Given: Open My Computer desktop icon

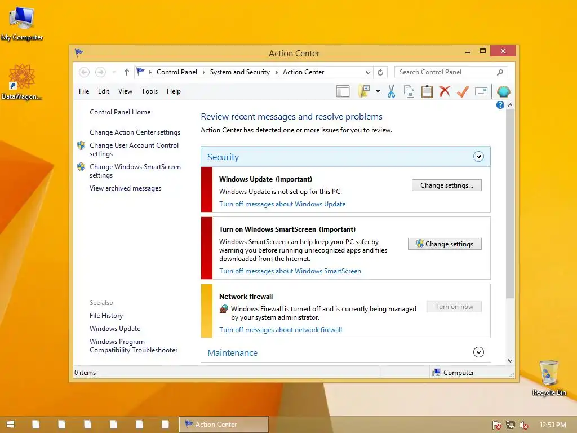Looking at the screenshot, I should (x=22, y=23).
